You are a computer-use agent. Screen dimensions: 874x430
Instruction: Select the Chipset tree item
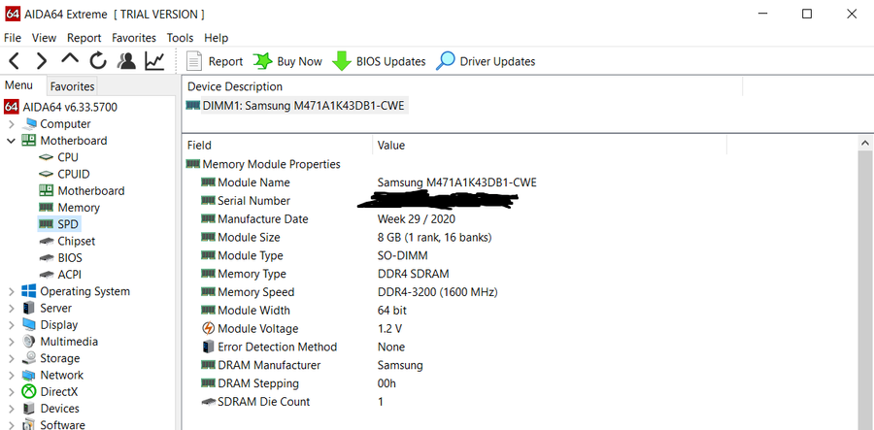(76, 241)
